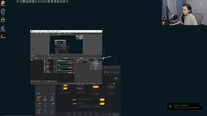Image resolution: width=207 pixels, height=116 pixels.
Task: Open OBS 设置 settings button
Action: click(x=95, y=67)
